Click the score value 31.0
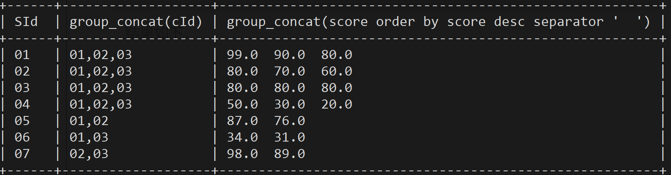 tap(290, 137)
